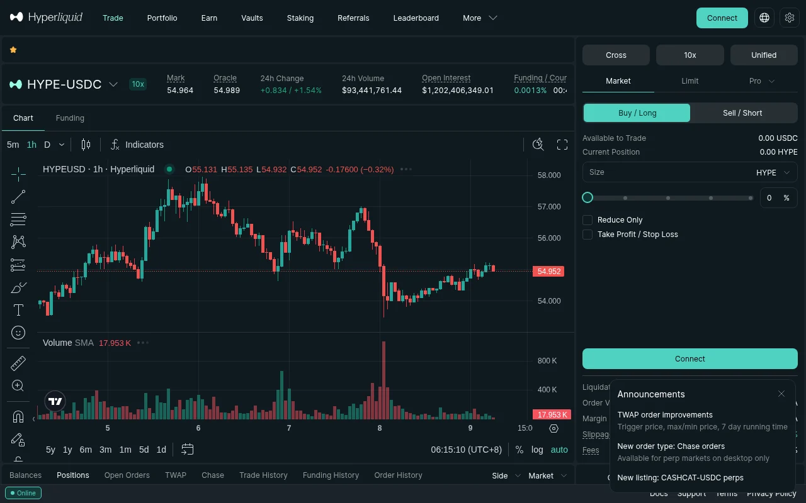Select the pattern drawing tool
806x503 pixels.
pos(18,242)
